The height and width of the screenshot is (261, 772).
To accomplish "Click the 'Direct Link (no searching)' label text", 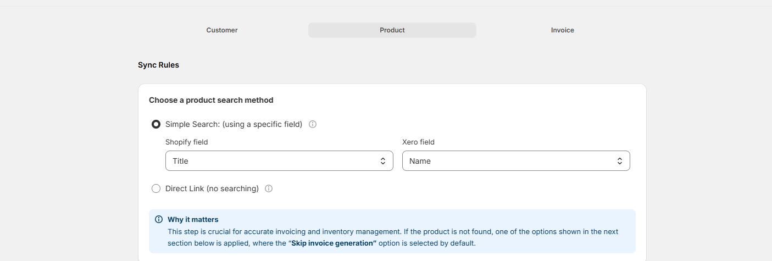I will click(212, 188).
